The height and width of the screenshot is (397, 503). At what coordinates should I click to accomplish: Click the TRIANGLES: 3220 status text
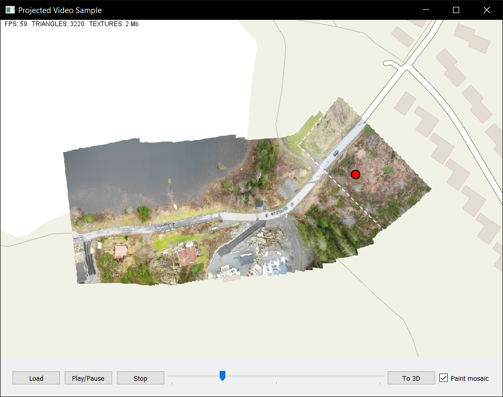pos(58,24)
